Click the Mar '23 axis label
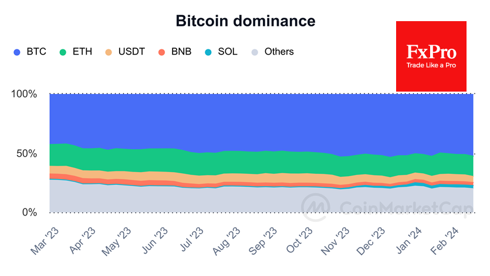 point(45,241)
